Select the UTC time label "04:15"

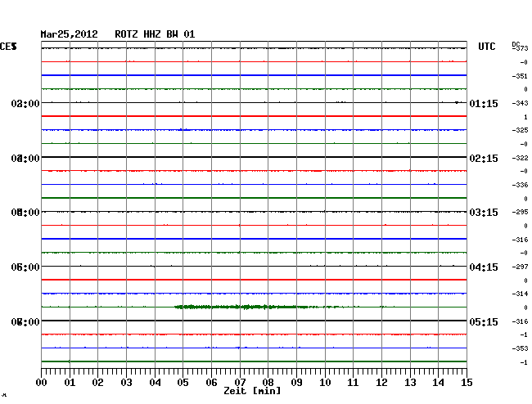click(484, 267)
